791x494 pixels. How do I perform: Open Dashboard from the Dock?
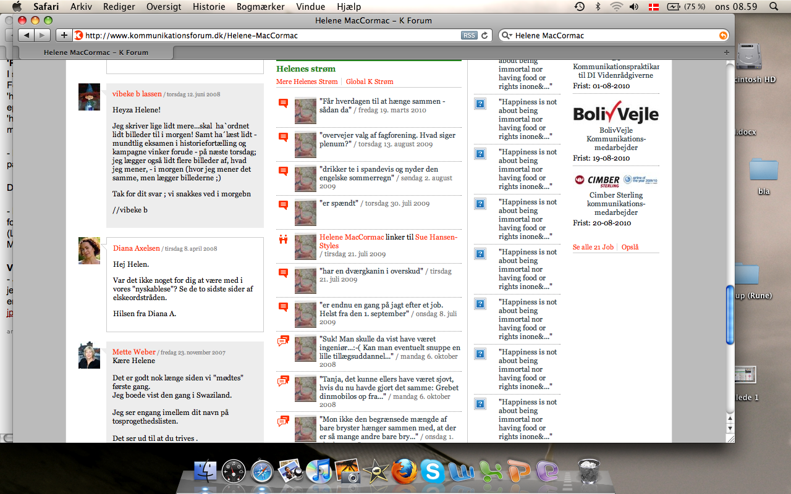234,472
